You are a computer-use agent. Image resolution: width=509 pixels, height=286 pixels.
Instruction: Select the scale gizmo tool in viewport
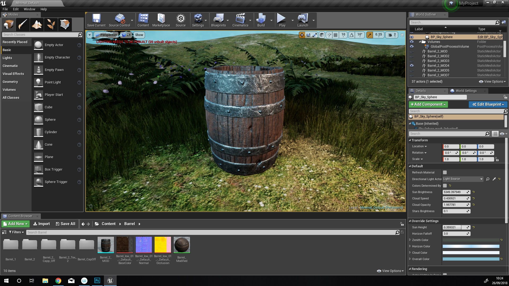[315, 35]
